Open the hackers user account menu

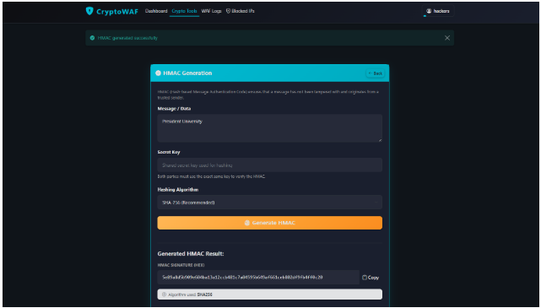pyautogui.click(x=438, y=11)
